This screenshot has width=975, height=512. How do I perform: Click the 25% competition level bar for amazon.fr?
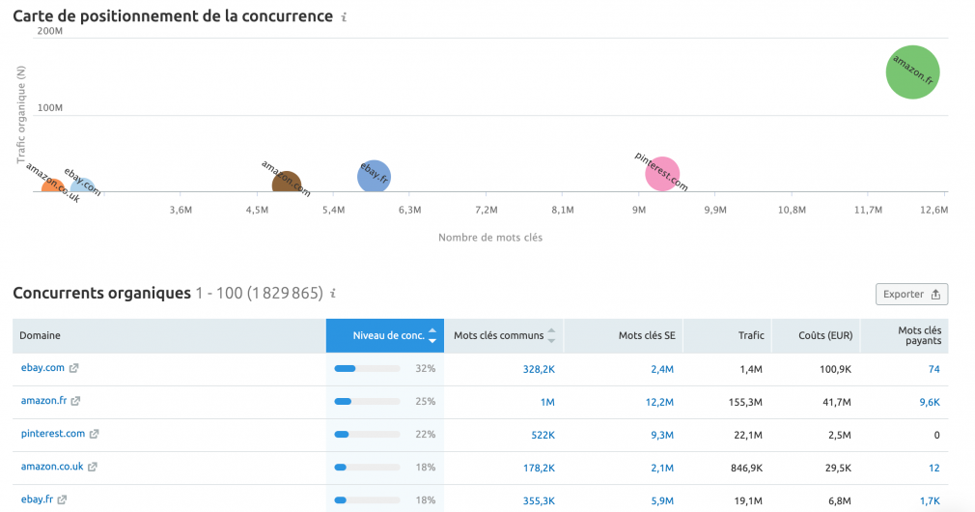(x=367, y=402)
